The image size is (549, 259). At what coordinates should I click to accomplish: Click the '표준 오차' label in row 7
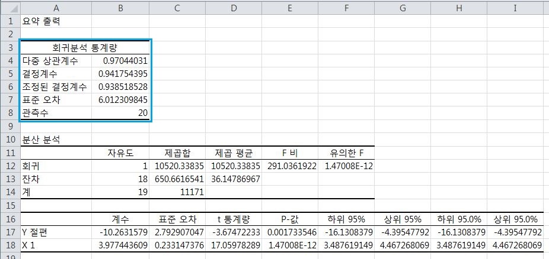click(x=56, y=100)
